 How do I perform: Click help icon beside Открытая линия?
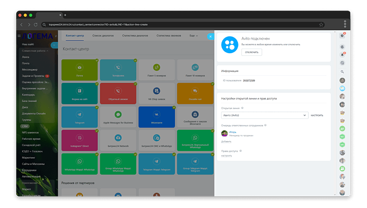[x=242, y=108]
